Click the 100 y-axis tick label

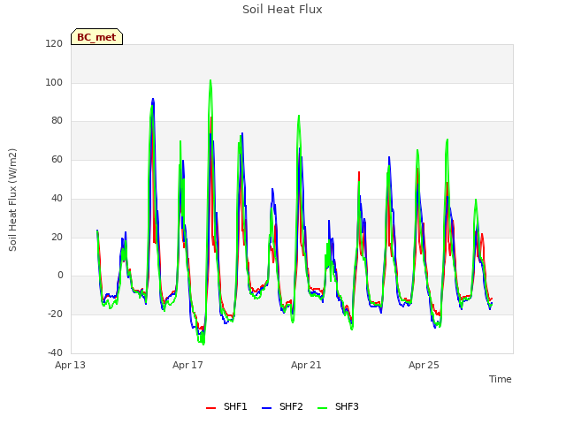[x=54, y=82]
